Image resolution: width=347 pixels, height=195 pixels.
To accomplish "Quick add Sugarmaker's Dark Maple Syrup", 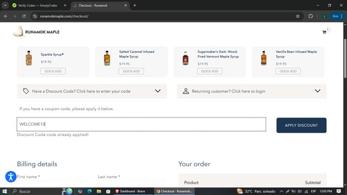I will pyautogui.click(x=210, y=71).
